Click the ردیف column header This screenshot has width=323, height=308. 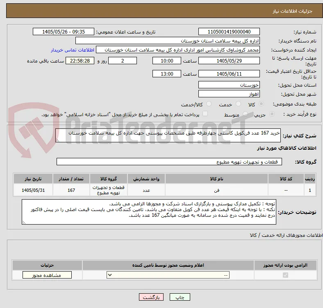[x=310, y=179]
